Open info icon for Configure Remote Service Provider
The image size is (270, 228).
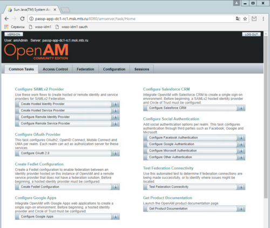click(x=116, y=123)
